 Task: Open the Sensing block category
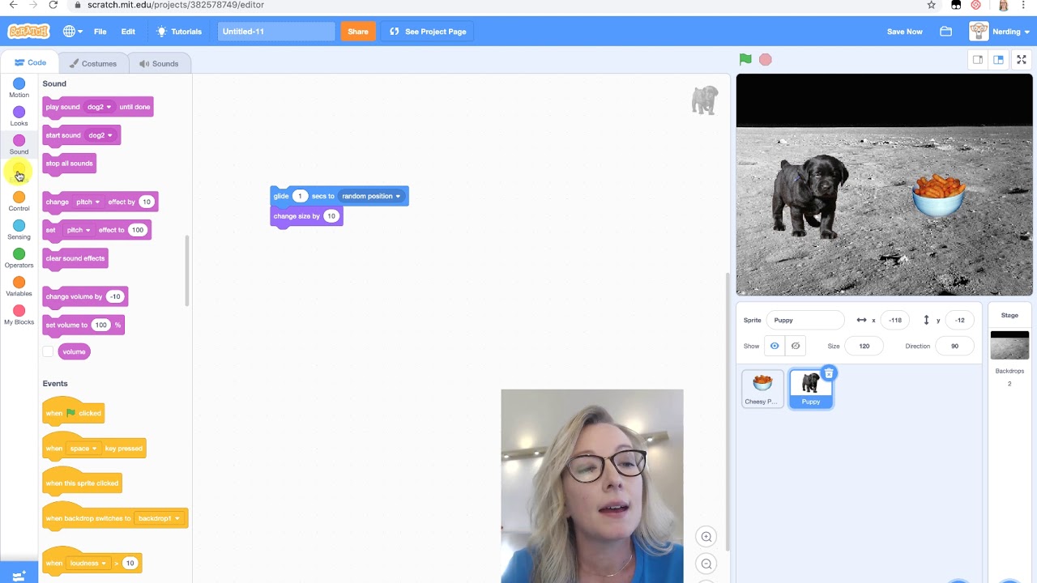(19, 230)
